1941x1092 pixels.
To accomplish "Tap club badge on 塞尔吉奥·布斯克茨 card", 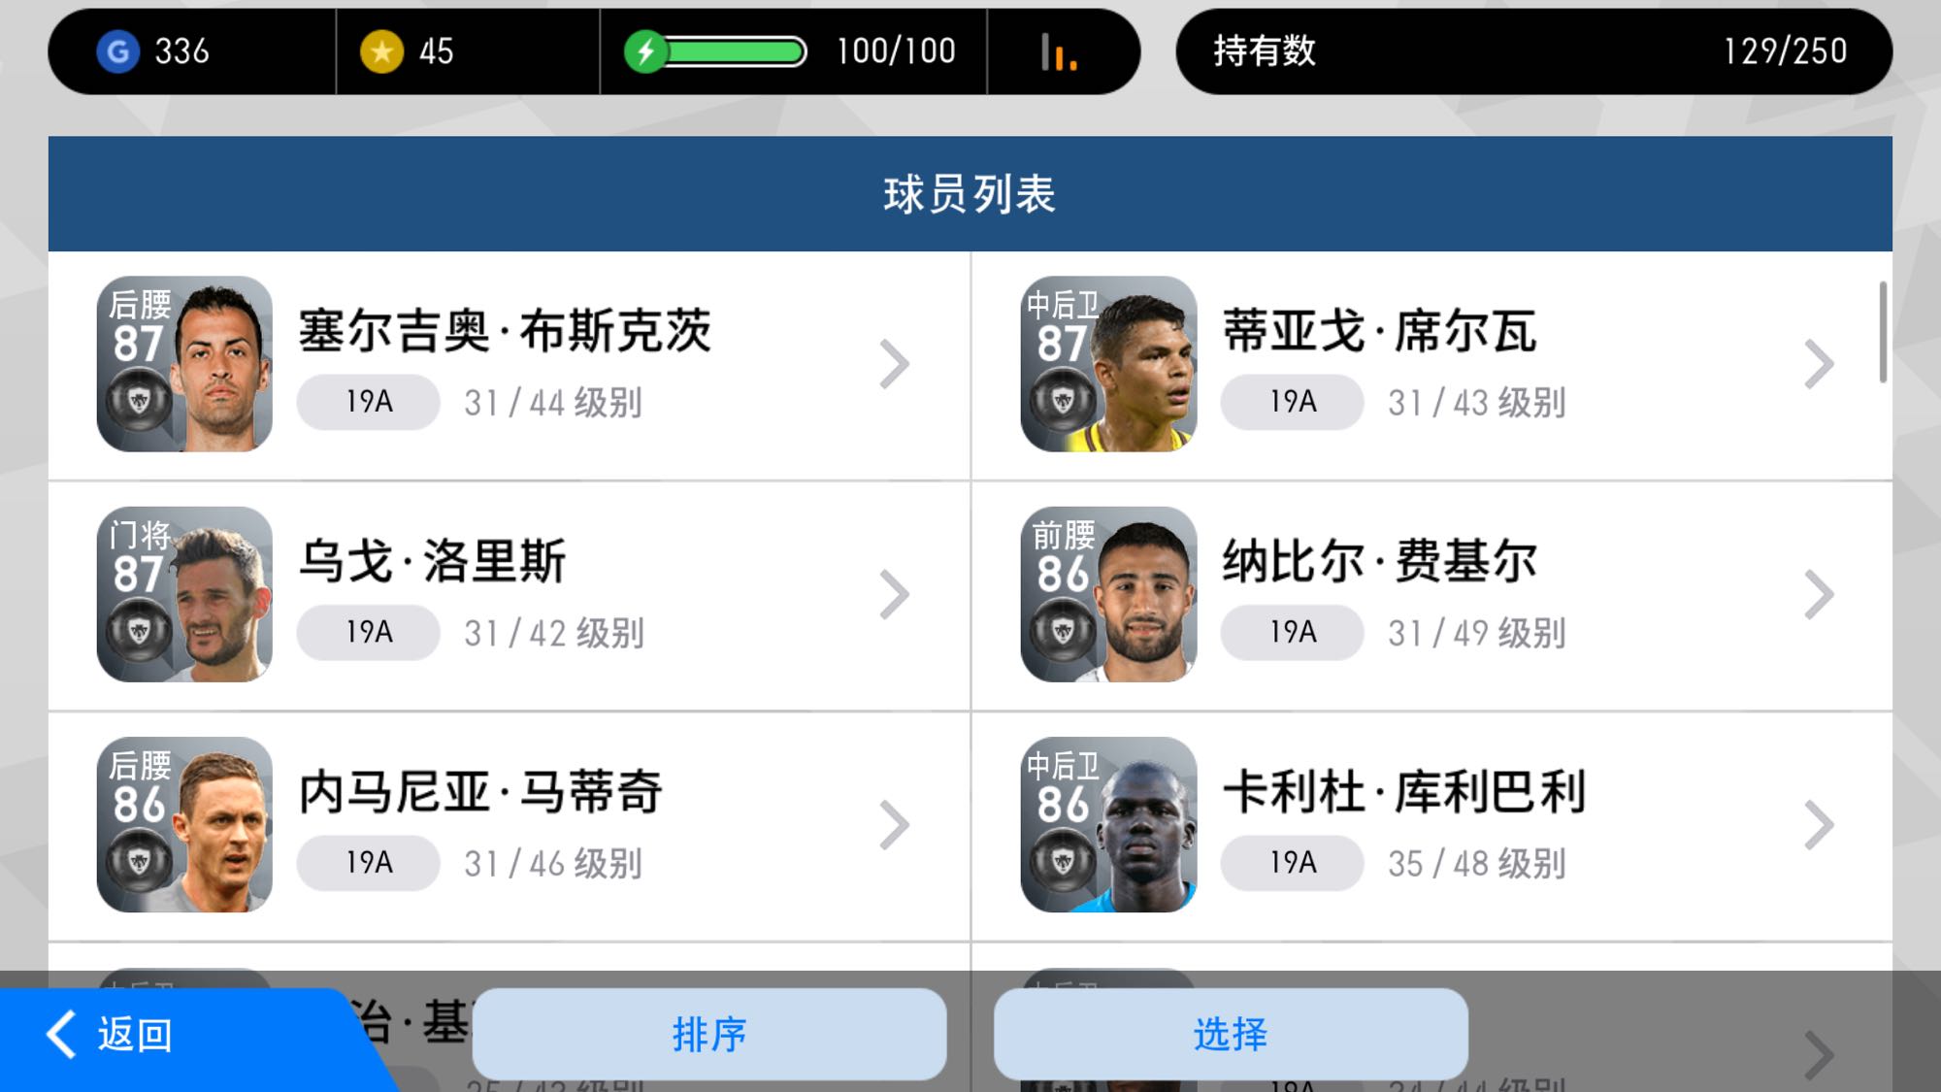I will point(139,401).
